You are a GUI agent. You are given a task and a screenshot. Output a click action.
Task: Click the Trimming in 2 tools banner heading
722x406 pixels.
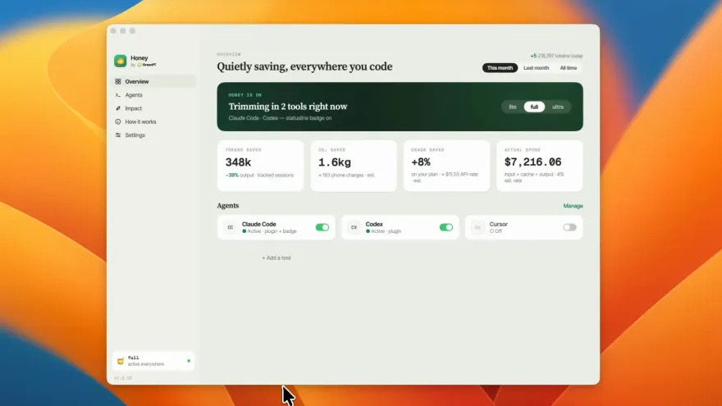pos(288,107)
